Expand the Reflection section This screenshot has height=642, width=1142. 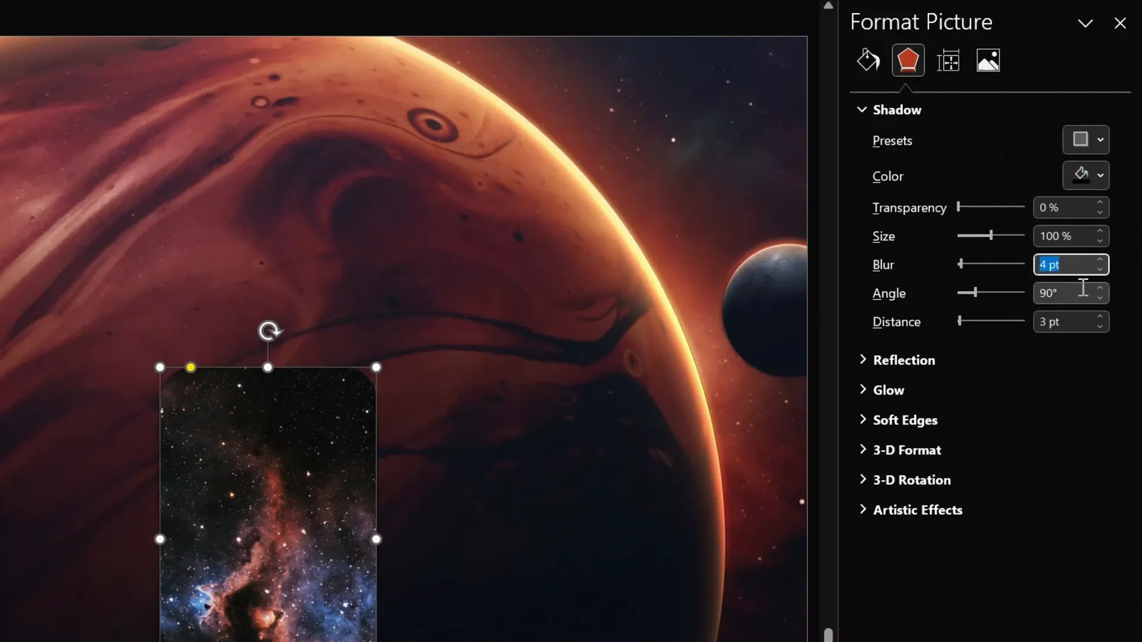(897, 360)
